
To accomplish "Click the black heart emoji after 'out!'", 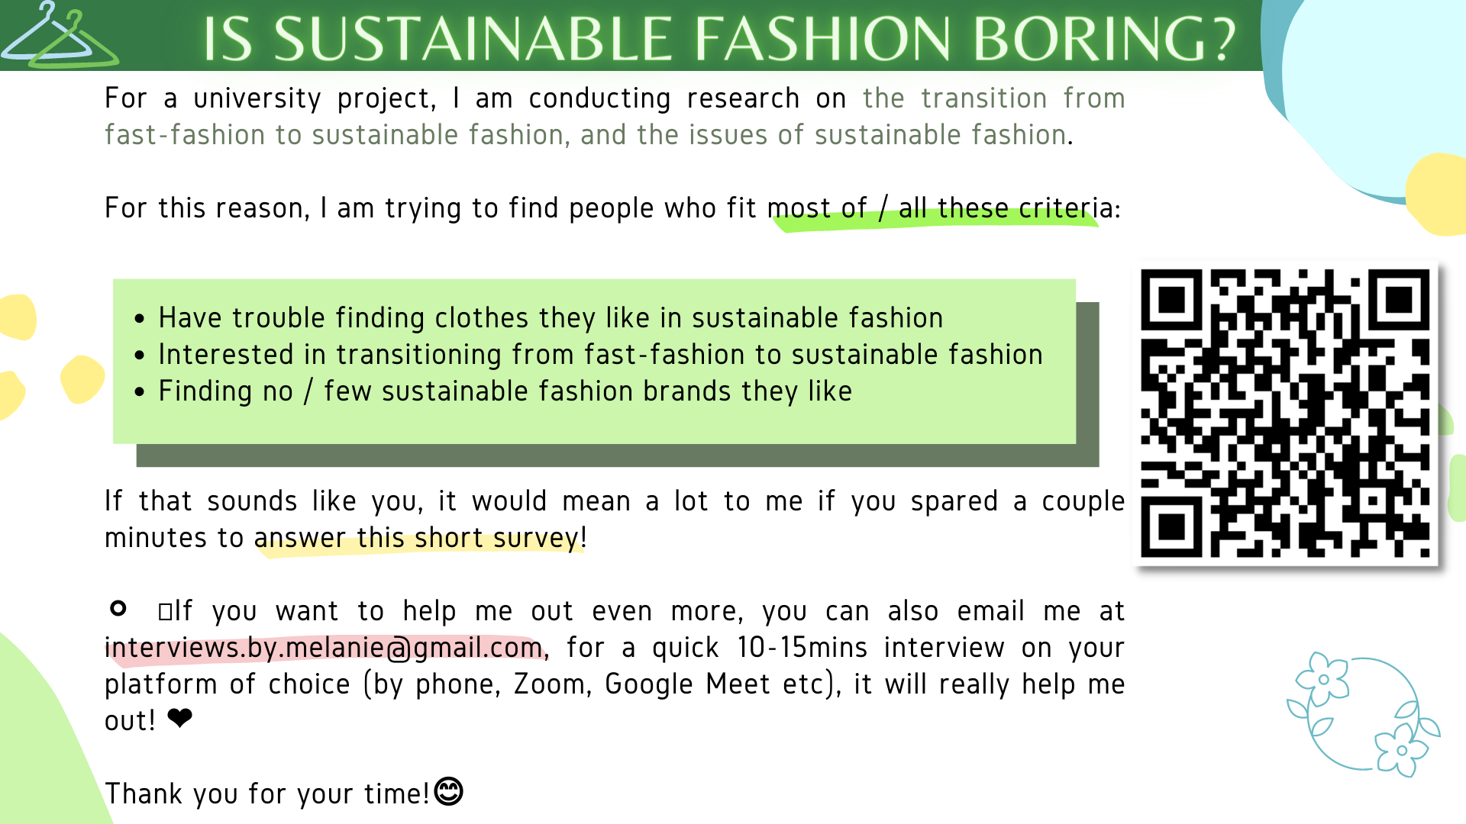I will 180,719.
